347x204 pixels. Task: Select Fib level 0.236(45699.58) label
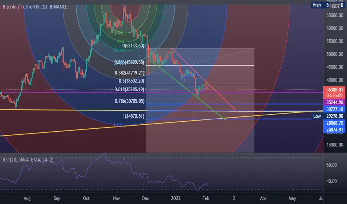pos(130,62)
